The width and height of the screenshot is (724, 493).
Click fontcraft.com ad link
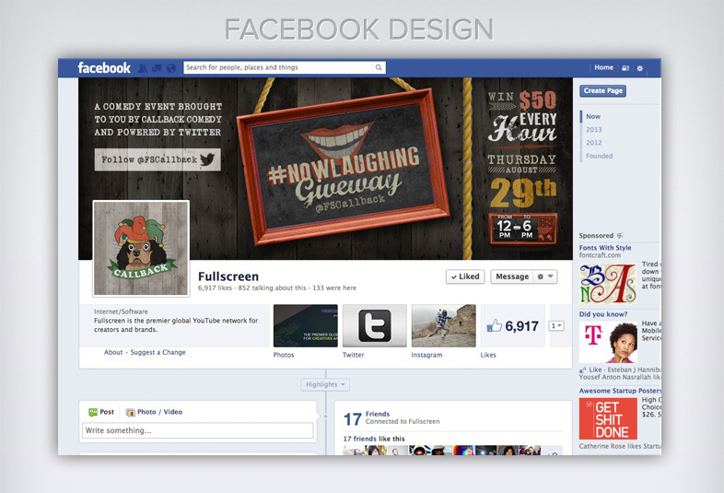point(600,255)
